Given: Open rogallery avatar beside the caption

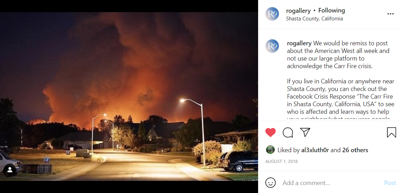Looking at the screenshot, I should (272, 46).
